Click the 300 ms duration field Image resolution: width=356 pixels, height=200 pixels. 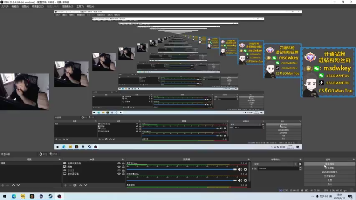[x=278, y=168]
